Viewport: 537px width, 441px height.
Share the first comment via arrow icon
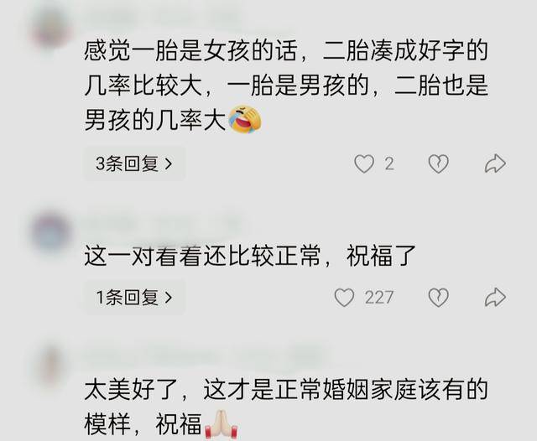click(x=495, y=163)
